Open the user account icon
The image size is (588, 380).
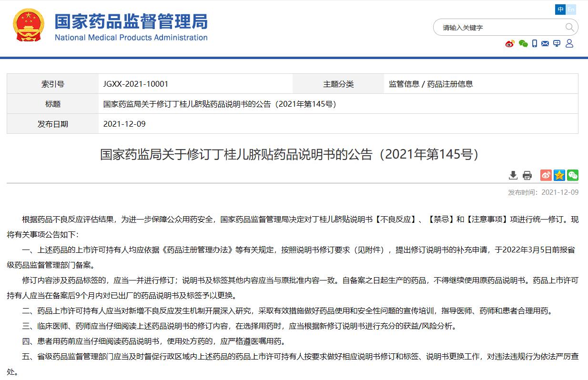(569, 44)
